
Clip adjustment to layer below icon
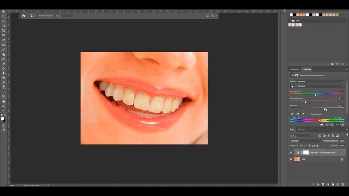point(321,125)
